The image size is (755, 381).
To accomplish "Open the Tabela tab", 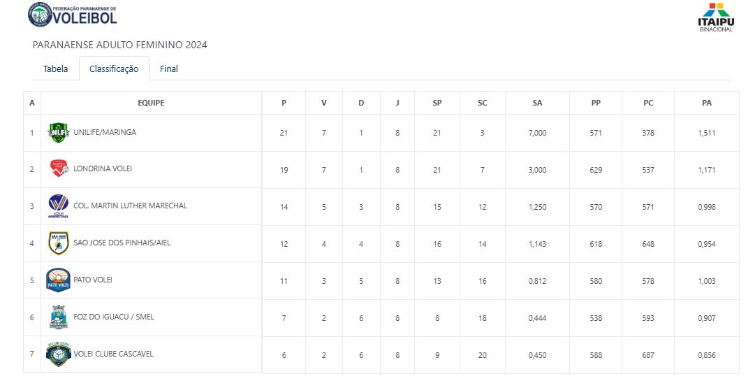I will [56, 69].
